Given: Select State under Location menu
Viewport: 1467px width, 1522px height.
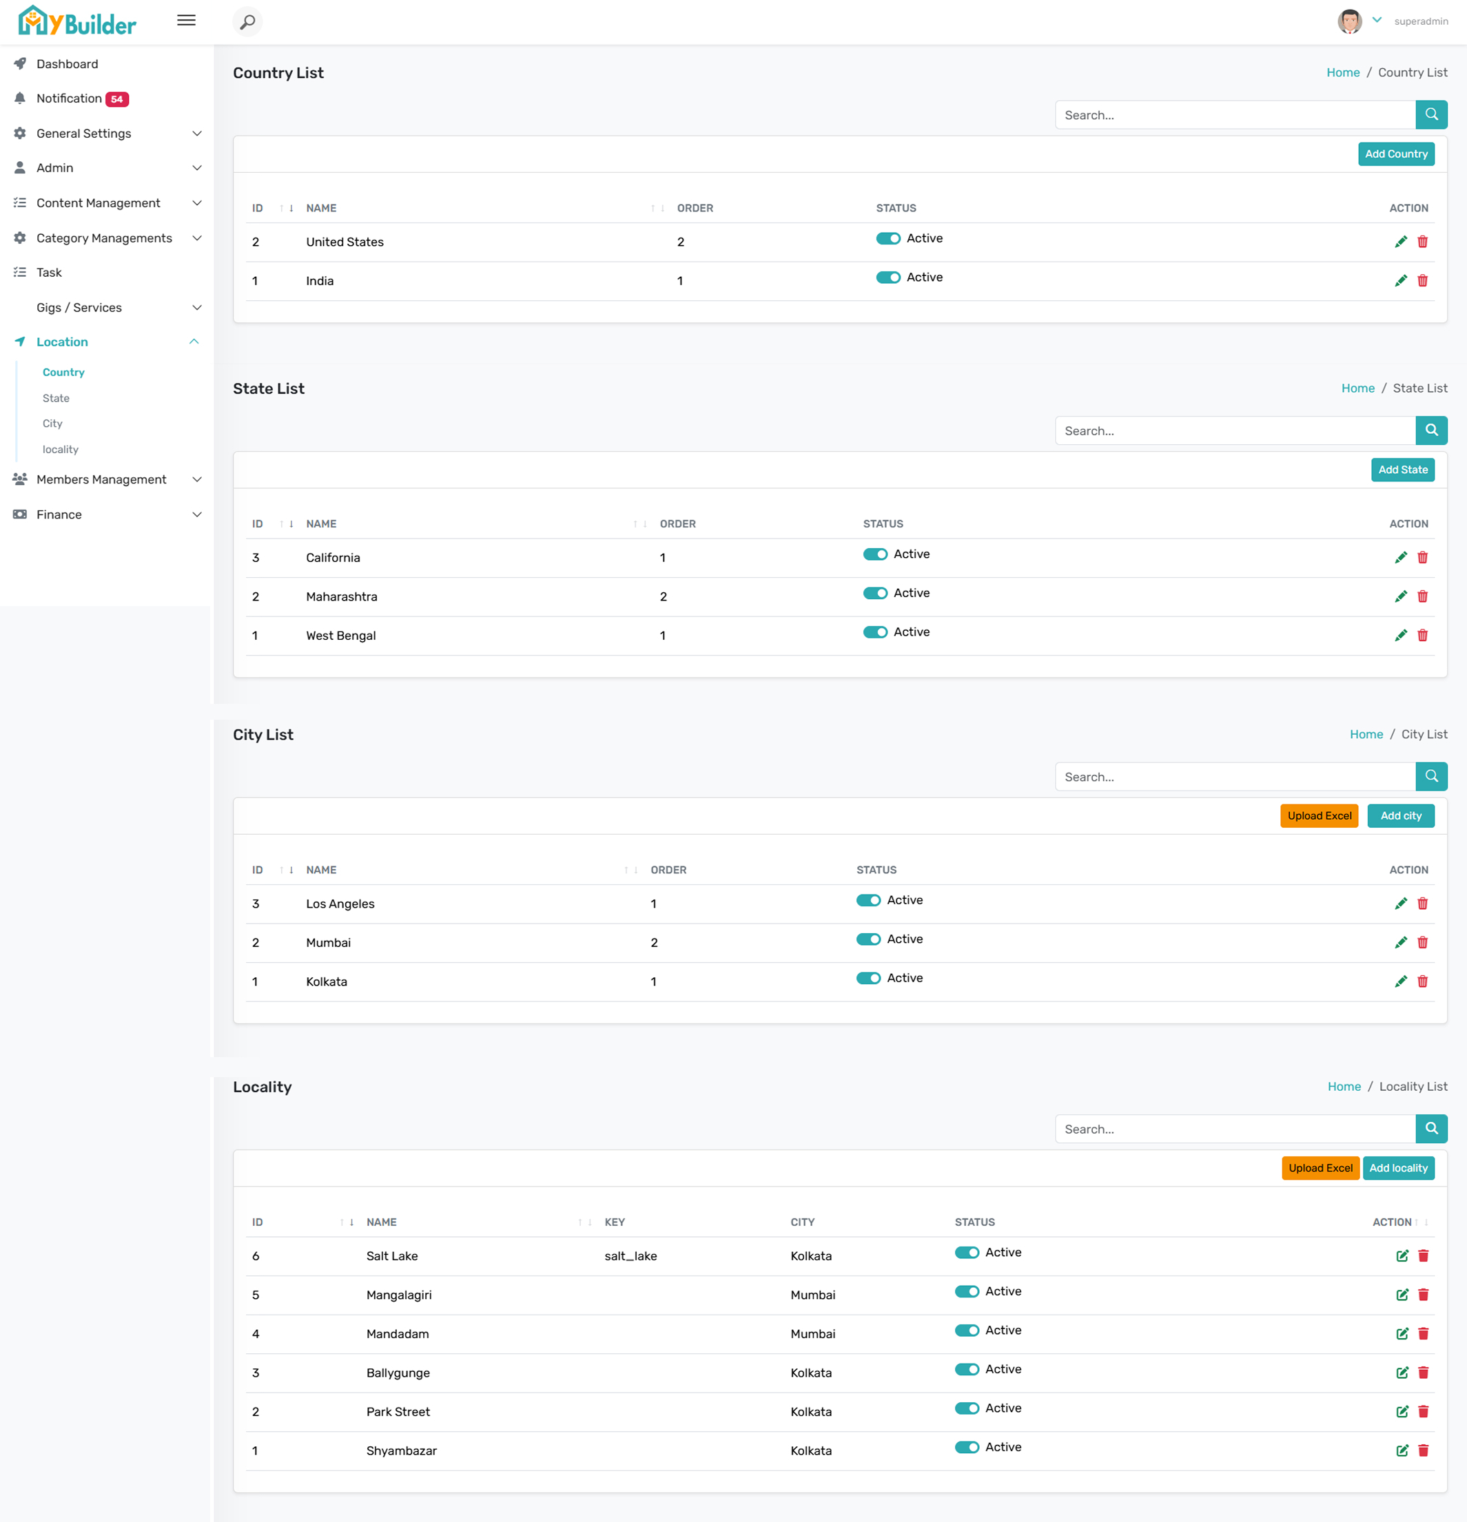Looking at the screenshot, I should tap(56, 398).
